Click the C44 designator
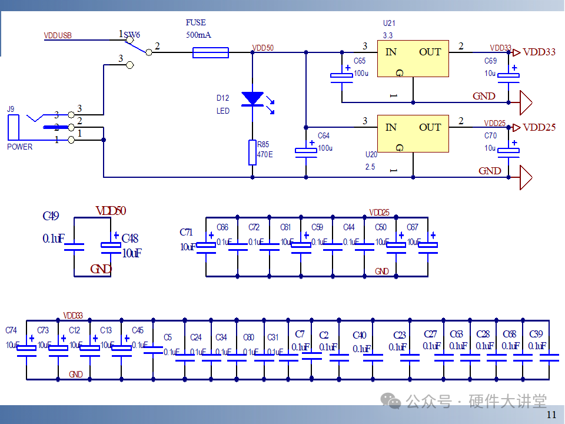This screenshot has width=565, height=424. [x=349, y=227]
